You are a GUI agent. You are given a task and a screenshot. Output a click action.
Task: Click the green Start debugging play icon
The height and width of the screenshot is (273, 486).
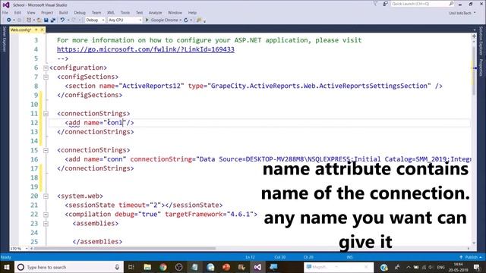[x=147, y=20]
